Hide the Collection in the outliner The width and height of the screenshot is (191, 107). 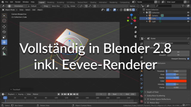point(188,12)
